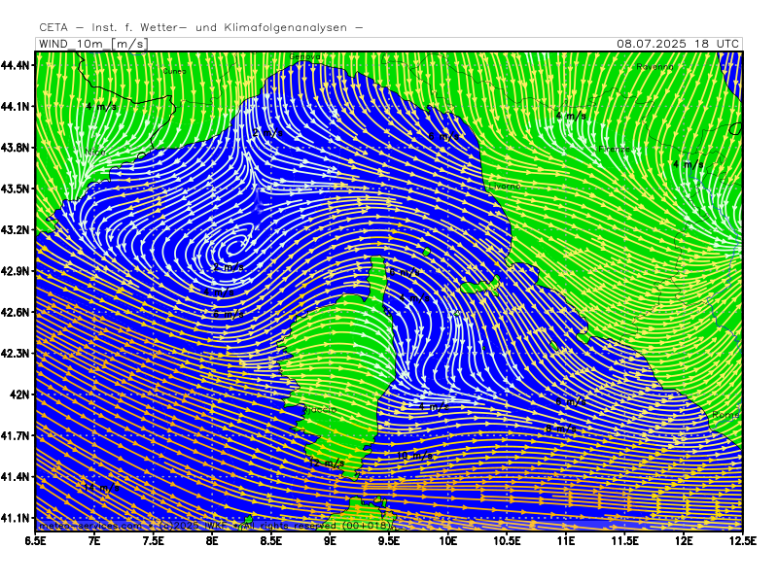Image resolution: width=778 pixels, height=583 pixels.
Task: Pick the "Ravenna" city label
Action: tap(654, 66)
